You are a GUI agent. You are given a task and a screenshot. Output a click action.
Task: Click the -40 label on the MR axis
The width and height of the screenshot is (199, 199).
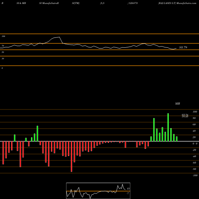[194, 156]
